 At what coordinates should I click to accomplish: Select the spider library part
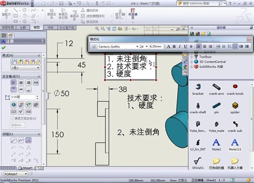coord(235,108)
